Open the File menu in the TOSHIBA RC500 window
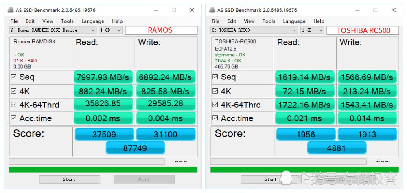Viewport: 407px width, 193px height. (x=215, y=21)
